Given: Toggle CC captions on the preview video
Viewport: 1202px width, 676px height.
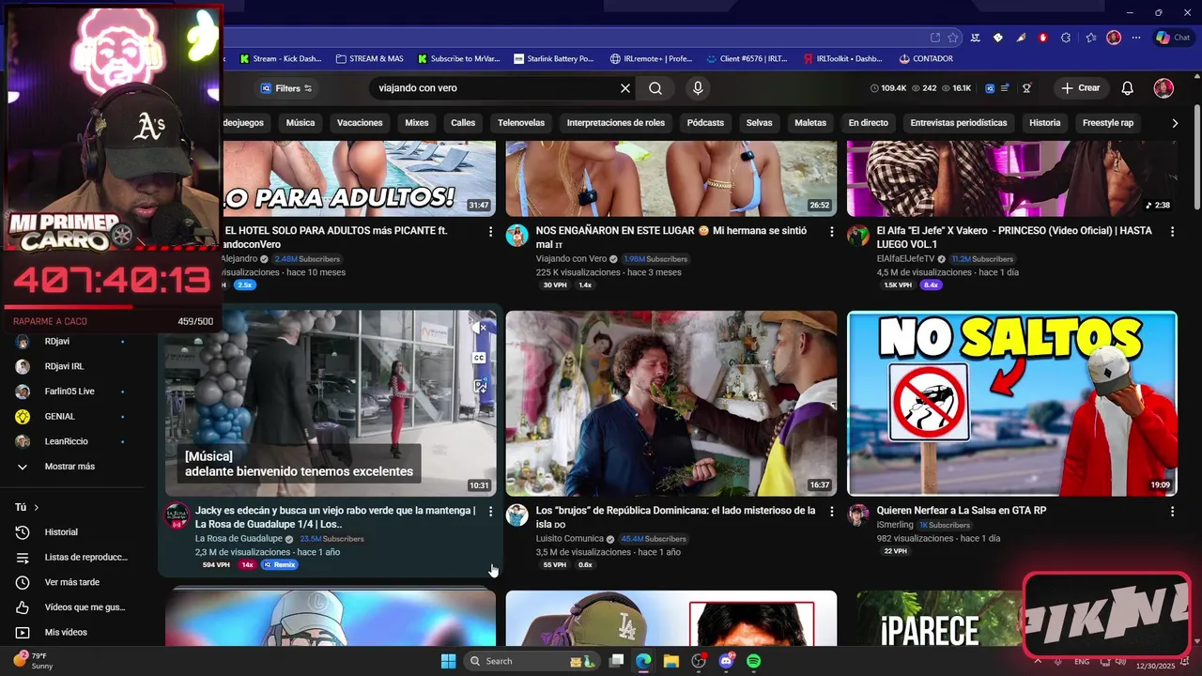Looking at the screenshot, I should pyautogui.click(x=479, y=357).
